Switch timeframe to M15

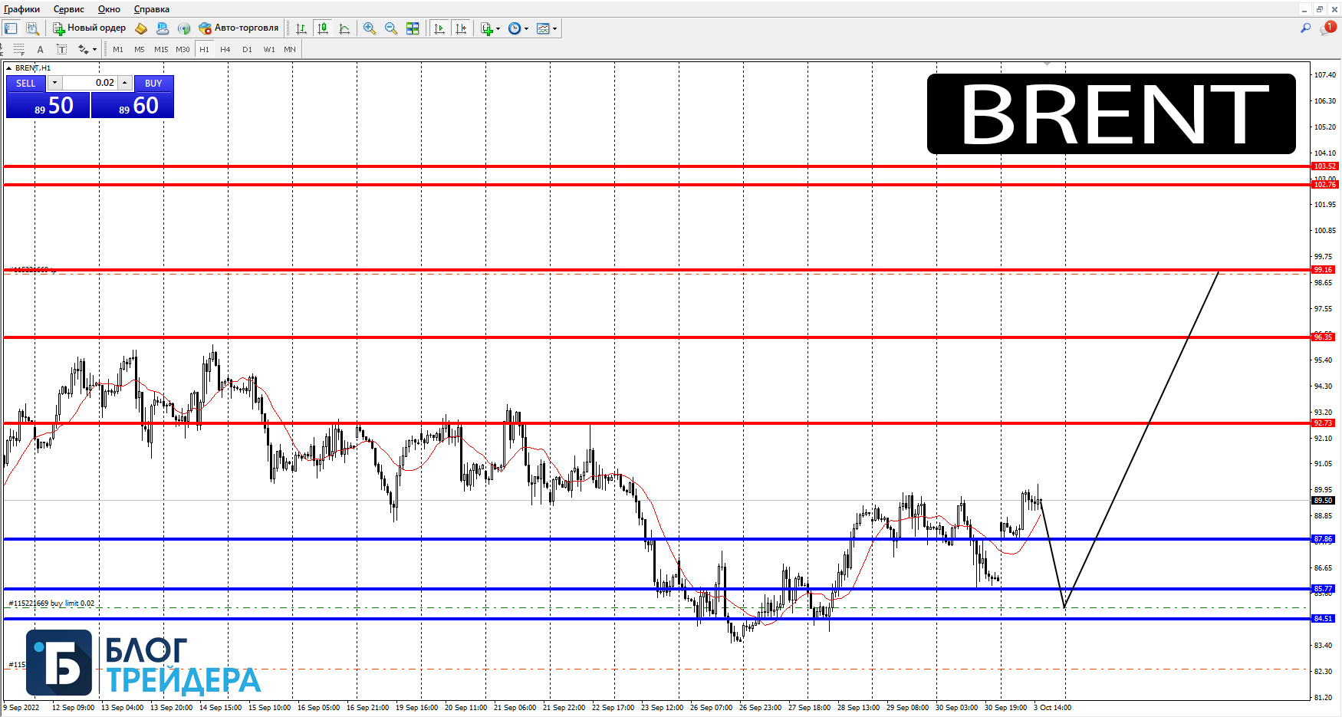tap(161, 49)
